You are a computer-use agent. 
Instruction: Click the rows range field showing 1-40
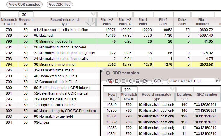[x=203, y=81]
